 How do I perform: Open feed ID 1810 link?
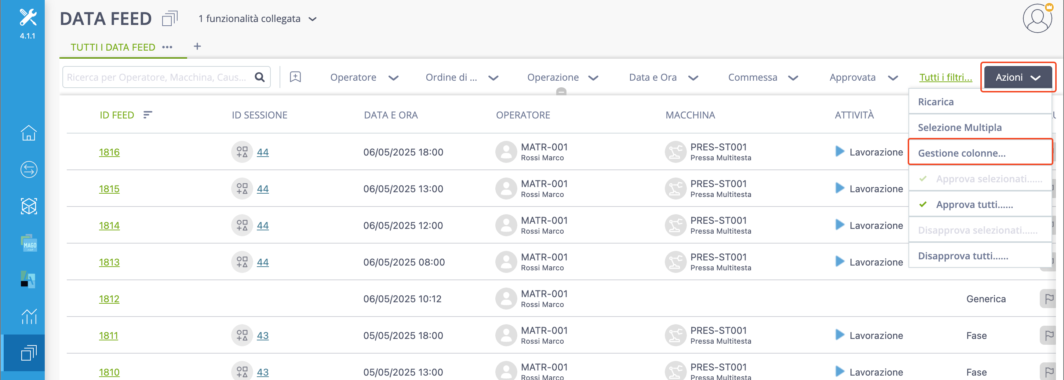click(x=109, y=372)
